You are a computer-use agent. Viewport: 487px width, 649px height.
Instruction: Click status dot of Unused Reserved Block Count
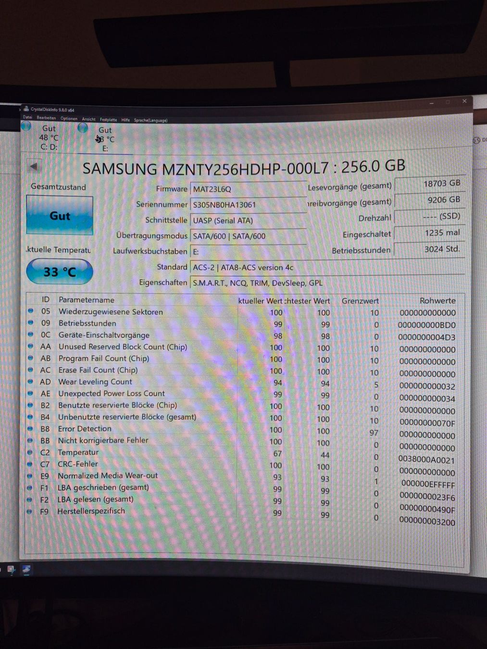point(31,346)
